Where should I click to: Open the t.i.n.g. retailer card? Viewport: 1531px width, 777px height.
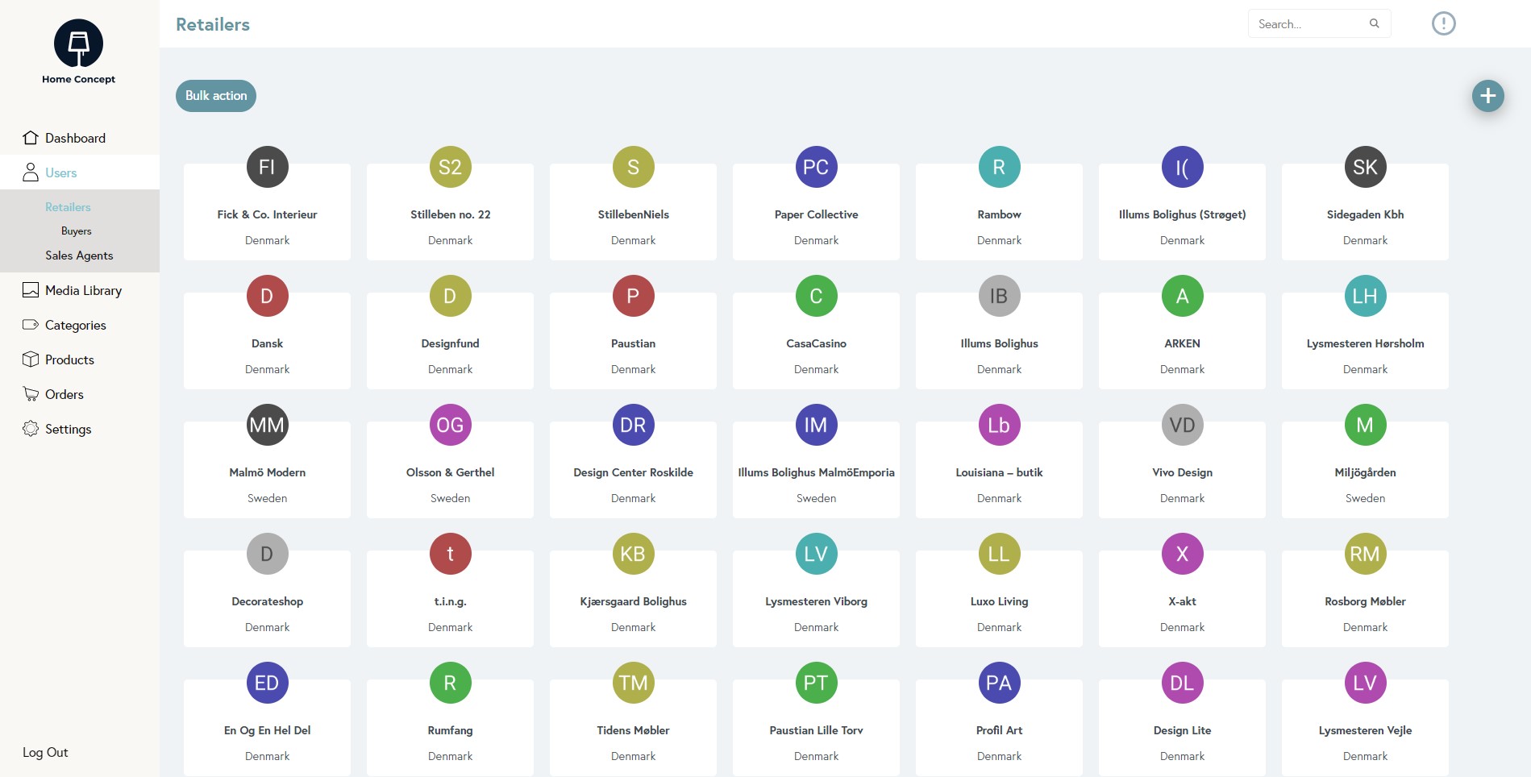(450, 599)
